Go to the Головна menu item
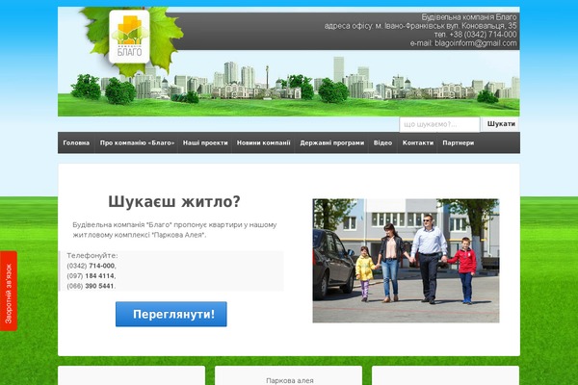The width and height of the screenshot is (578, 385). pos(76,142)
